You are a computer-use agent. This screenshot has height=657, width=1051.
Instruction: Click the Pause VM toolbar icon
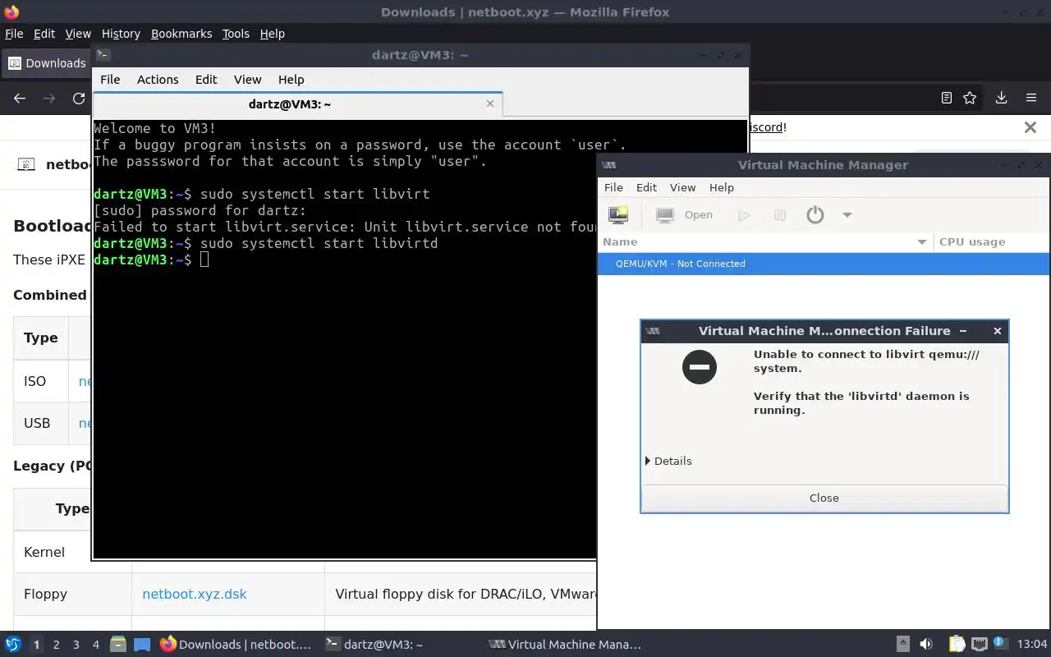pos(780,215)
